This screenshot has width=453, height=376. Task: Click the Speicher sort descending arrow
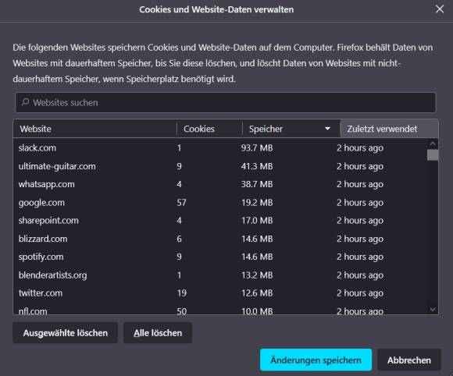(327, 129)
